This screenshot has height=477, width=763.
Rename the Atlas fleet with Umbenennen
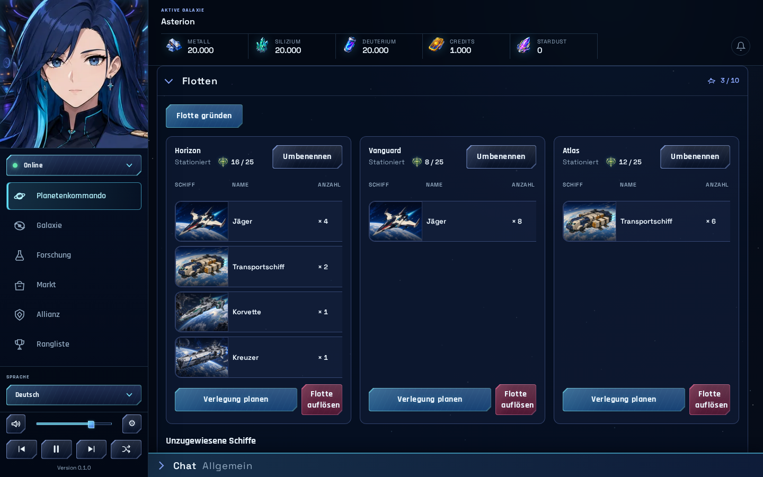click(695, 157)
